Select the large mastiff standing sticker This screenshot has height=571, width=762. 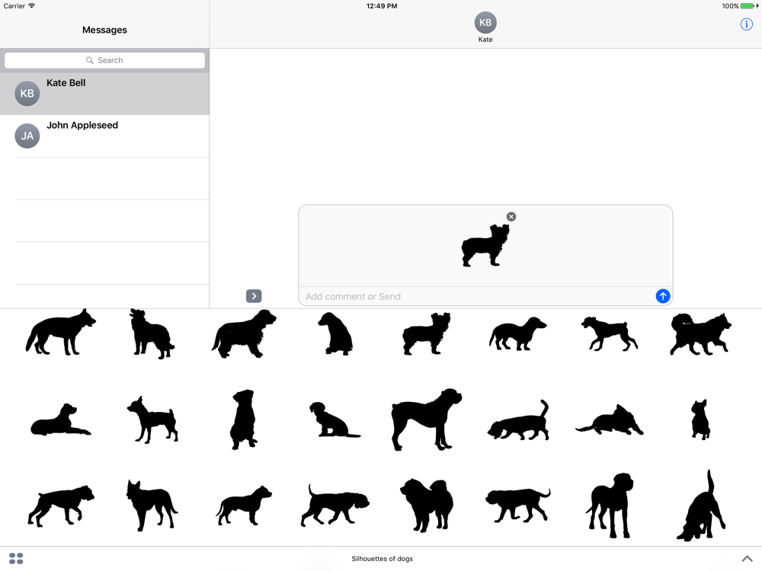point(427,419)
